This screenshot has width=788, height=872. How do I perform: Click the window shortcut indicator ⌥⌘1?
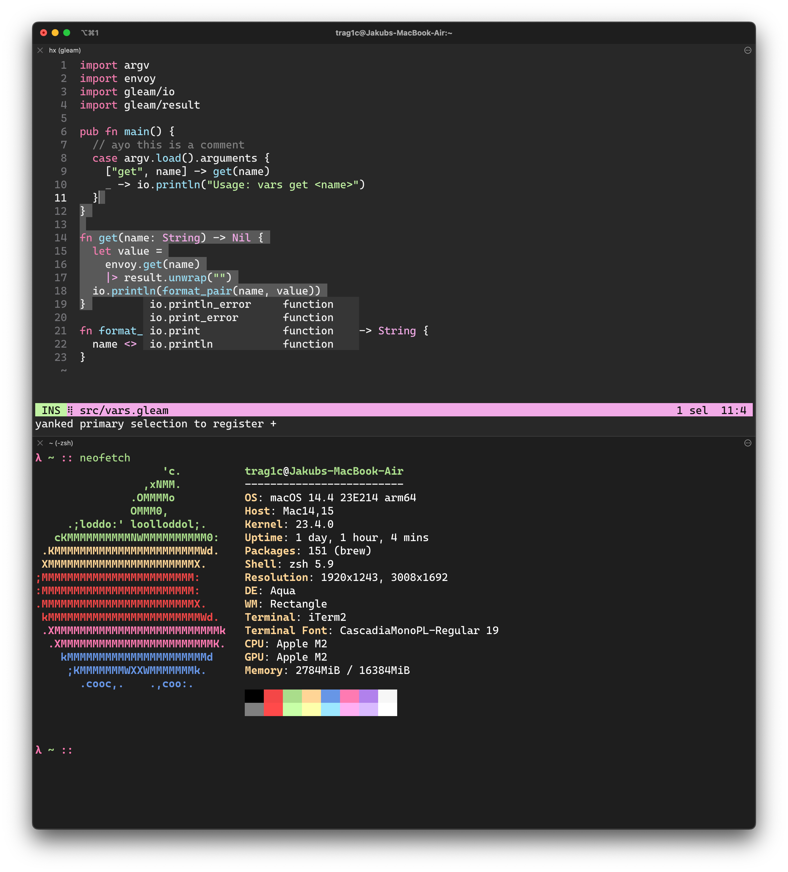(x=90, y=33)
